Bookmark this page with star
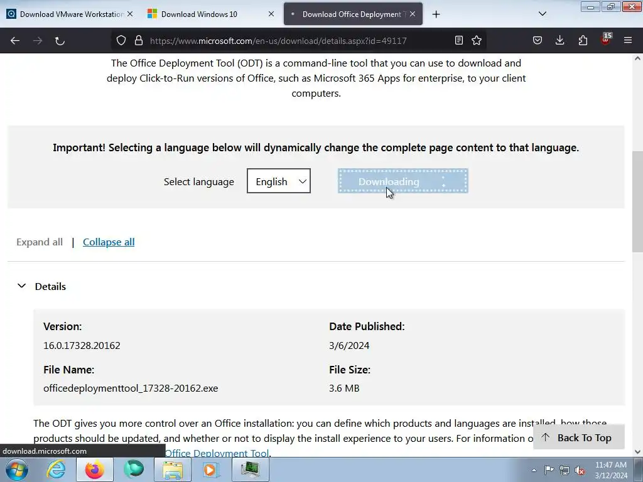 pyautogui.click(x=477, y=40)
